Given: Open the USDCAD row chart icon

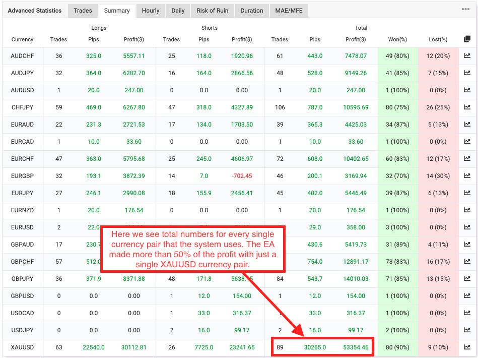Looking at the screenshot, I should [467, 313].
